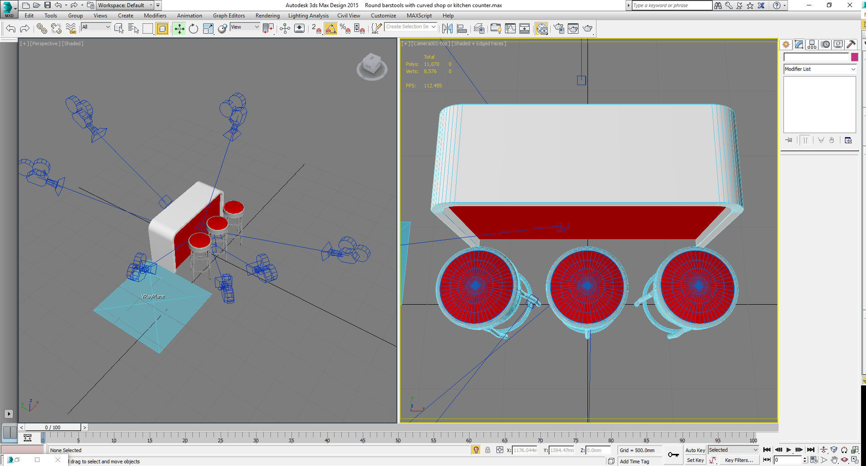Choose the Rectangular Selection Region tool
Image resolution: width=866 pixels, height=466 pixels.
click(x=148, y=29)
